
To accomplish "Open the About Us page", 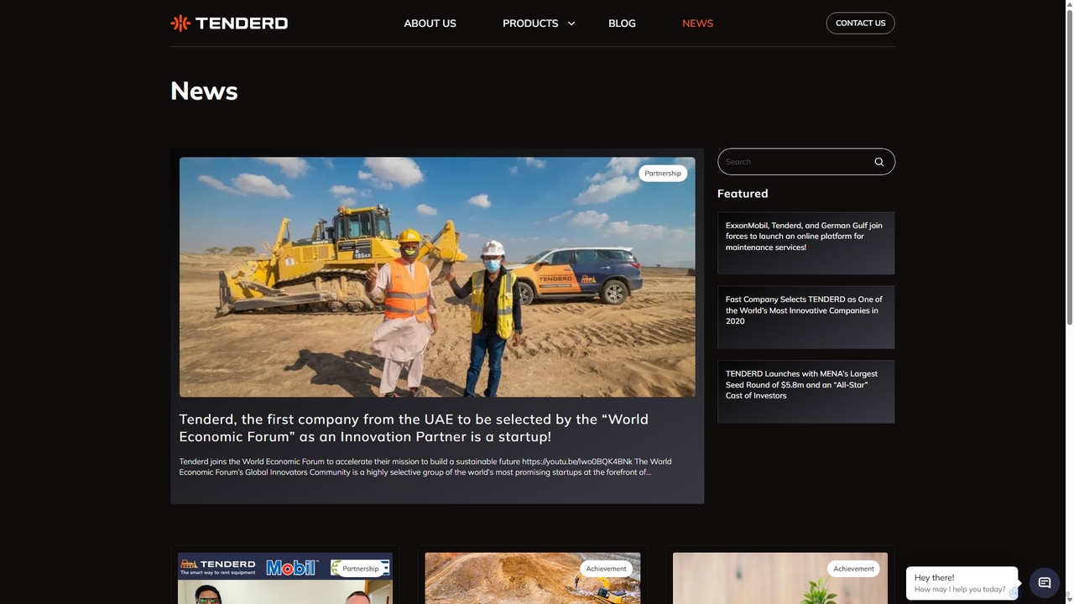I will coord(430,23).
